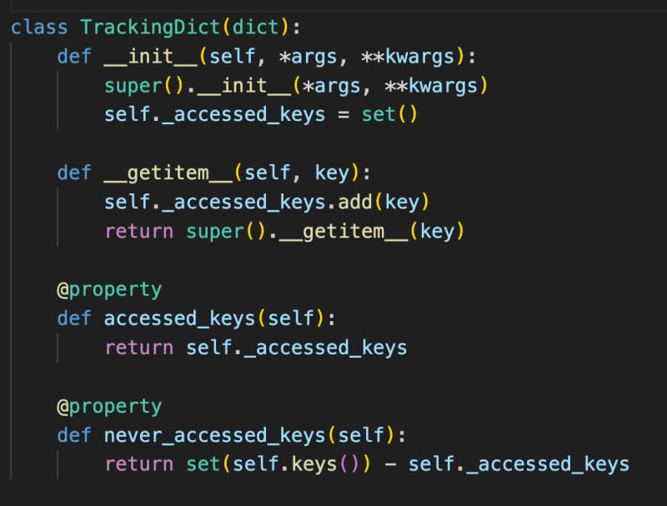Click the add method call
This screenshot has width=667, height=506.
(356, 202)
